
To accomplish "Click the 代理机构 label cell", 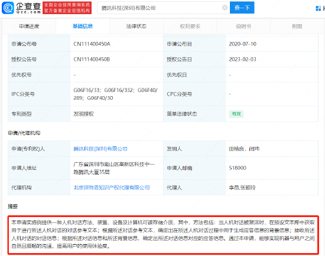I will pos(39,188).
